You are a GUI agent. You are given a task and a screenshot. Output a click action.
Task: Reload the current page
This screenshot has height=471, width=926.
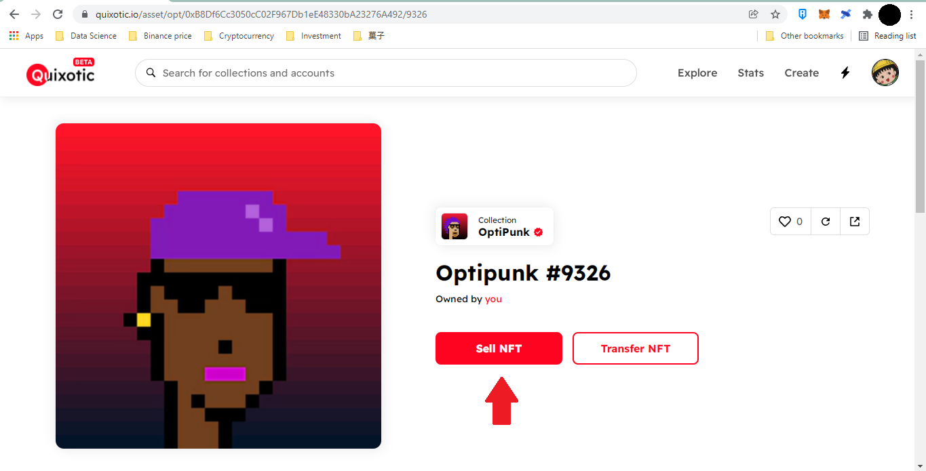coord(58,14)
